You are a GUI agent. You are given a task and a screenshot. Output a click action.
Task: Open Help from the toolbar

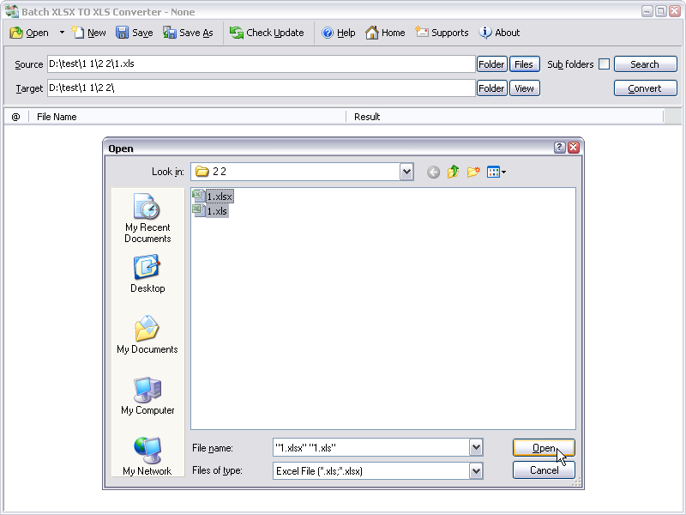(338, 33)
